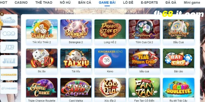The image size is (205, 102).
Task: Select the CQ9 provider logo
Action: (9, 34)
